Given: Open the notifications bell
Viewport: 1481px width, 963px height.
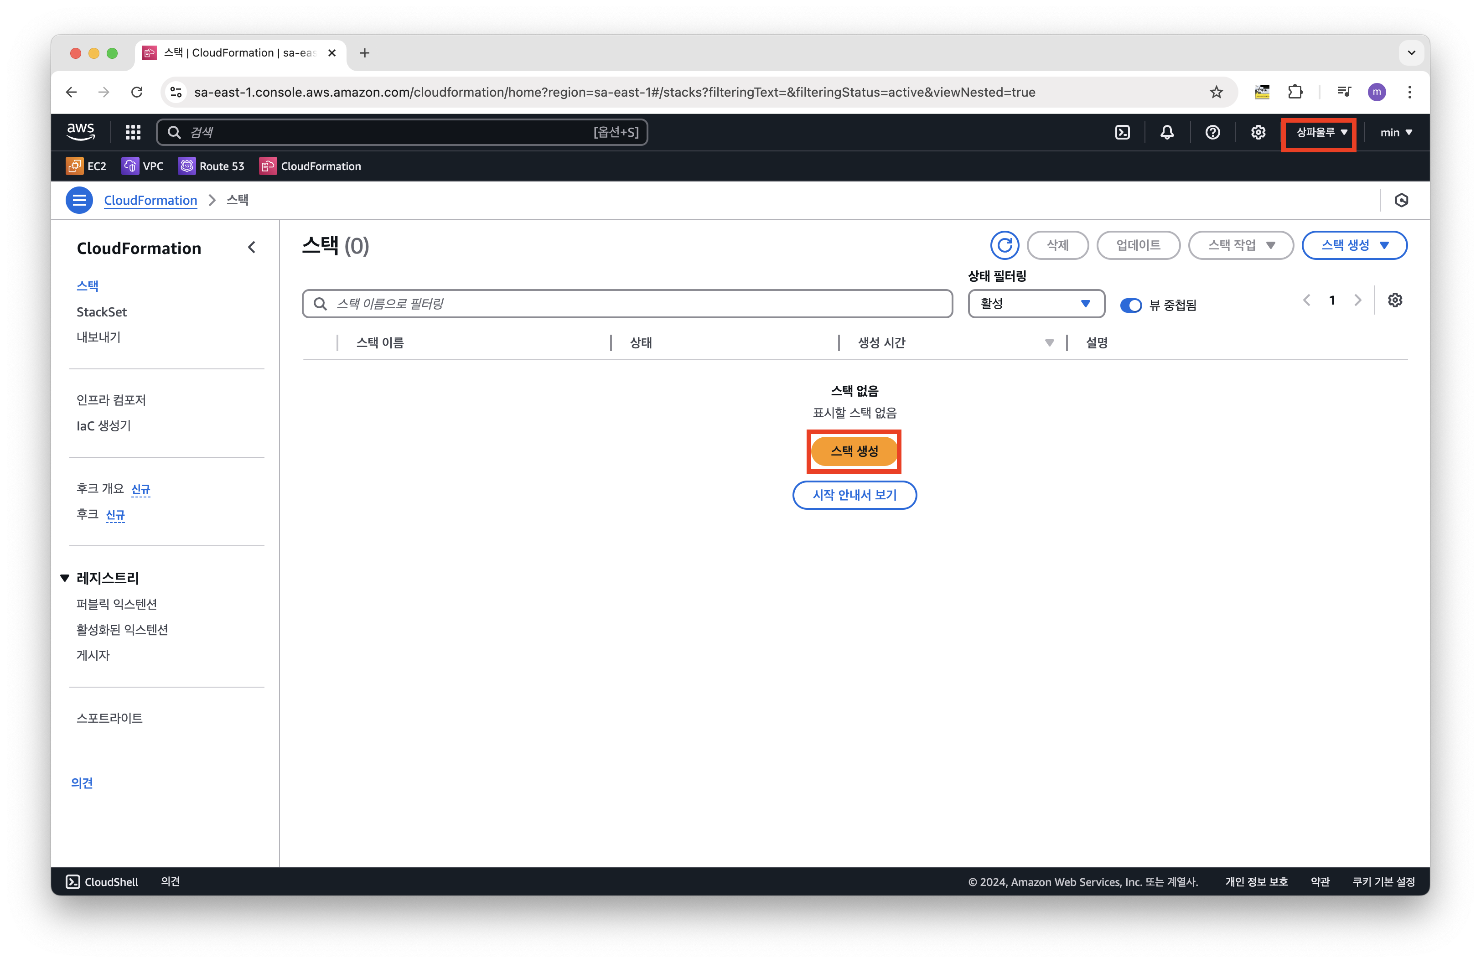Looking at the screenshot, I should pos(1167,132).
